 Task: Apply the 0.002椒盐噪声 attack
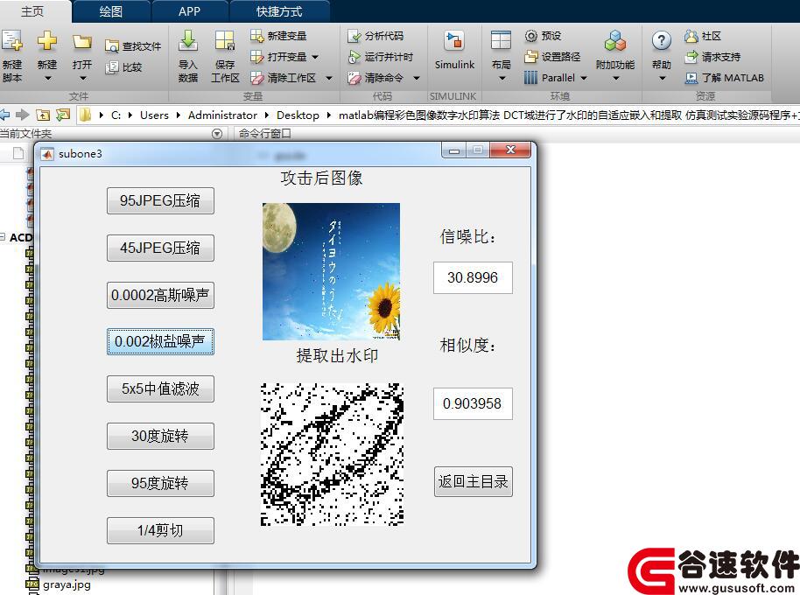[x=160, y=341]
